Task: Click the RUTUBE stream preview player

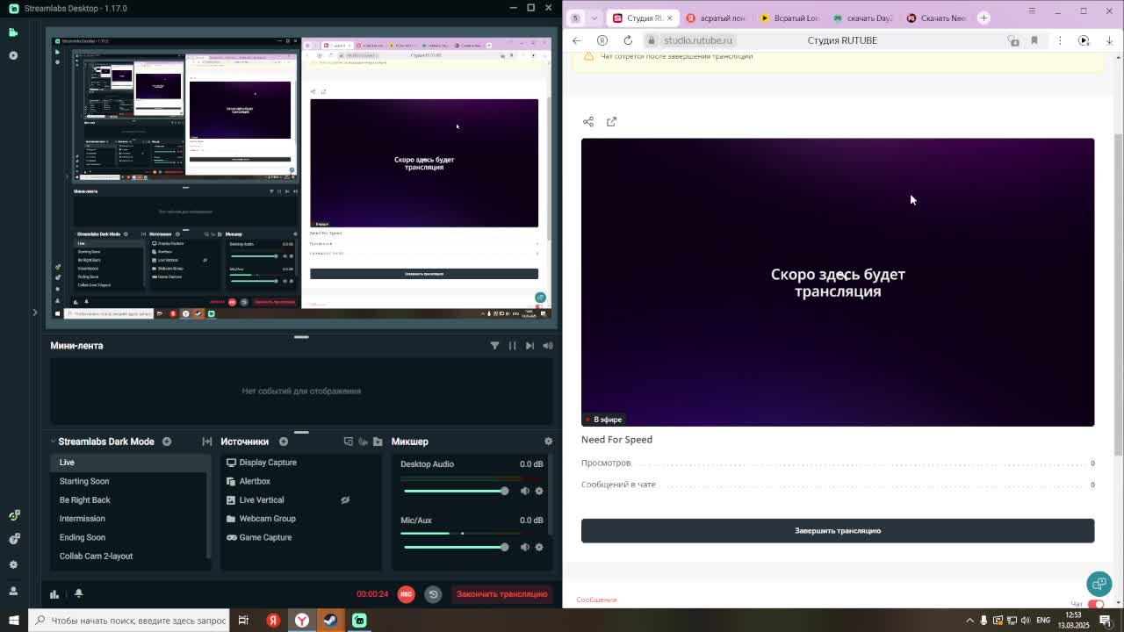Action: pyautogui.click(x=838, y=282)
